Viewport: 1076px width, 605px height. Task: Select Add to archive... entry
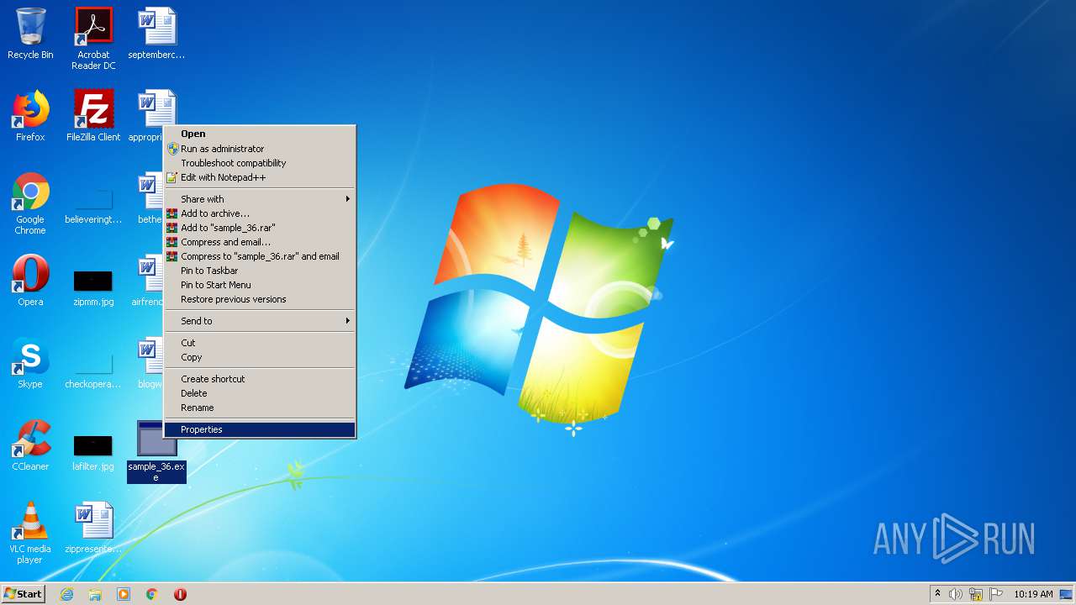260,213
